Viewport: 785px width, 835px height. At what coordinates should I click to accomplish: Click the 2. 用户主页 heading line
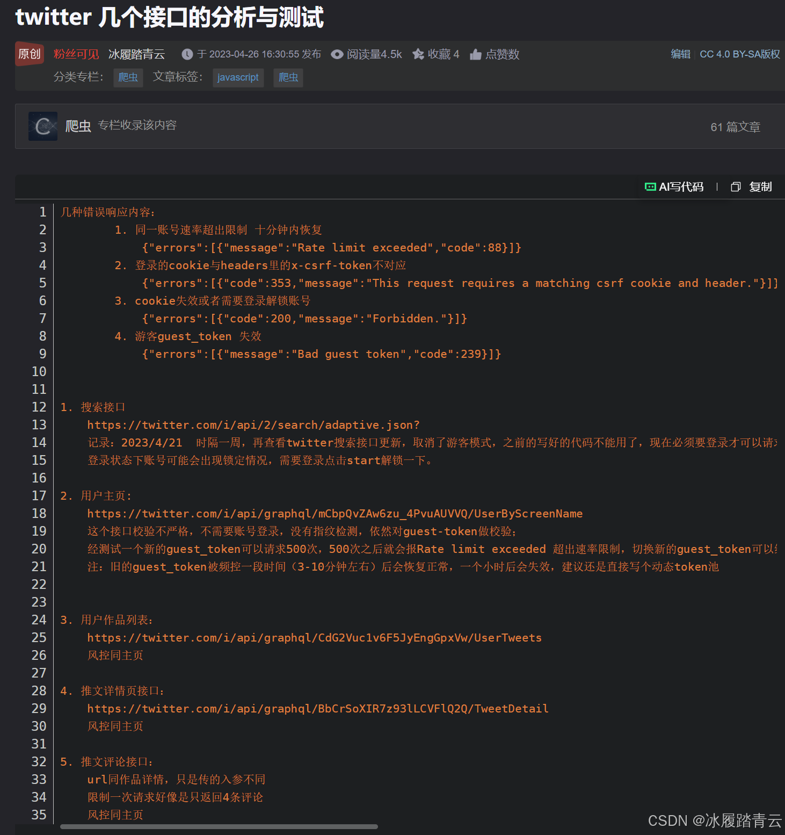[x=96, y=496]
